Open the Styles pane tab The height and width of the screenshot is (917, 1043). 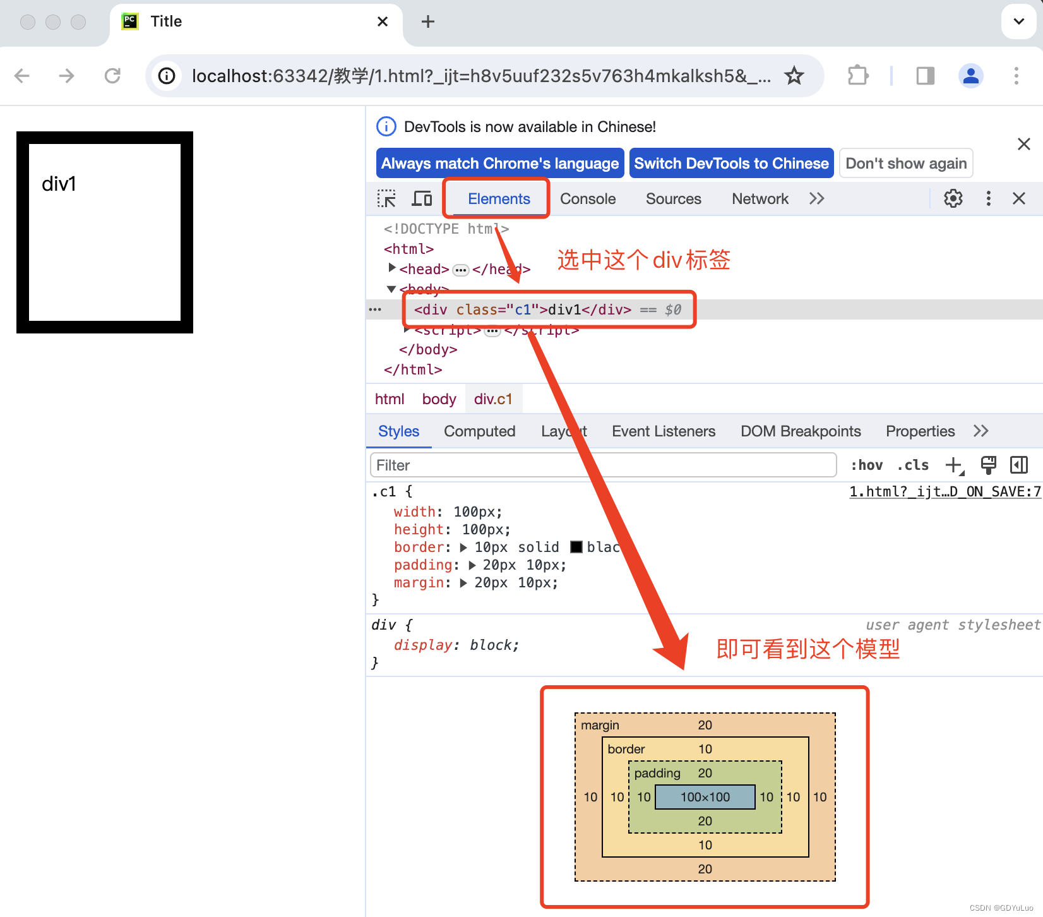coord(398,431)
